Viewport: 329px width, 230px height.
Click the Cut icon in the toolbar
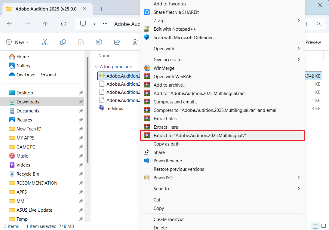pos(45,42)
